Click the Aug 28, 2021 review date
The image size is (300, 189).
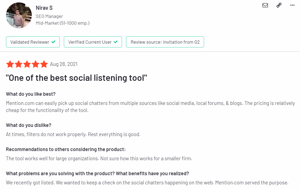coord(64,64)
